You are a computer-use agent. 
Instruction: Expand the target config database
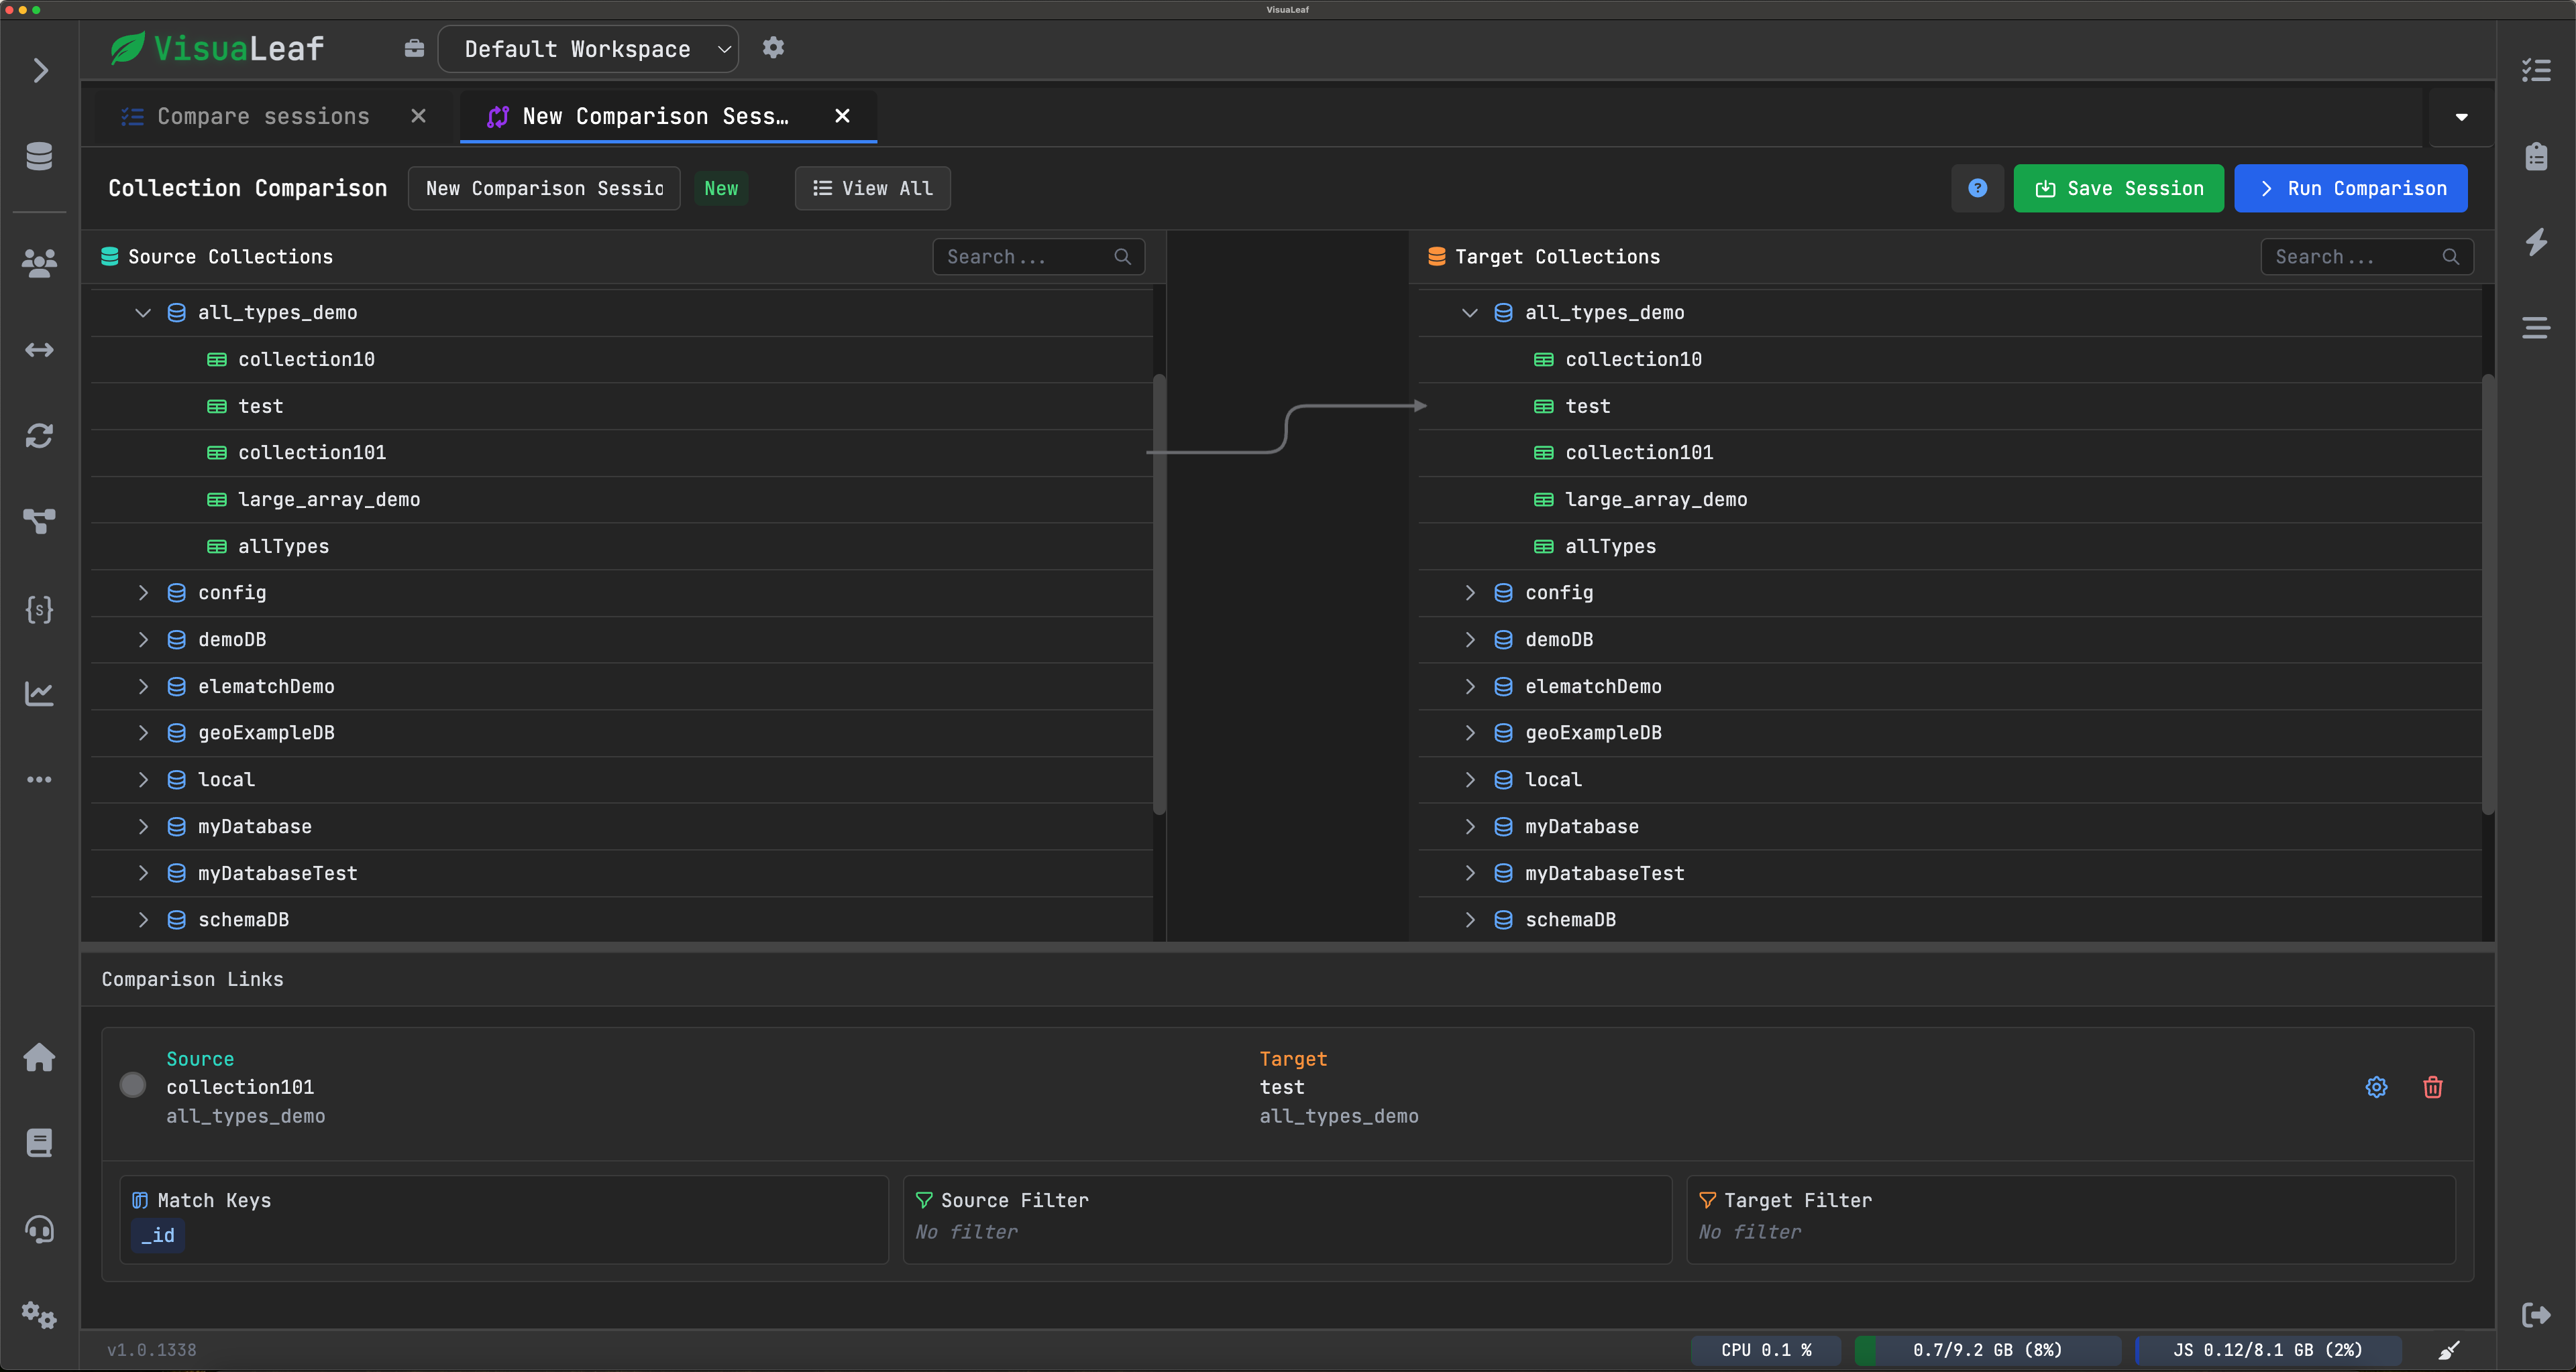click(x=1469, y=593)
